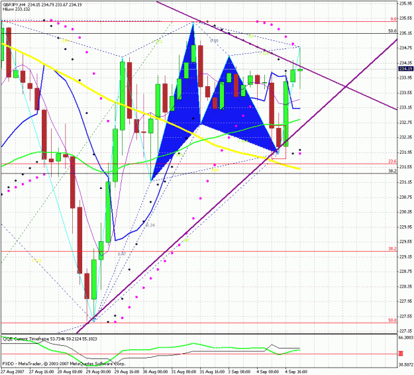Click the 231.15 price scale value
The height and width of the screenshot is (375, 414).
(406, 182)
